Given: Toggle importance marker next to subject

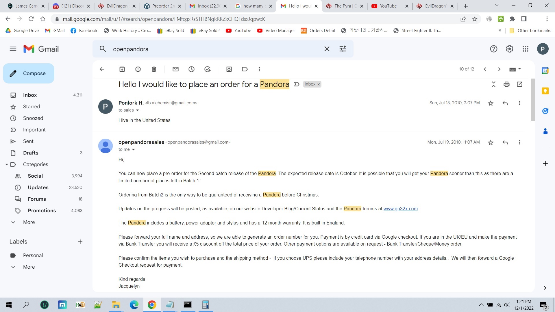Looking at the screenshot, I should click(x=297, y=84).
